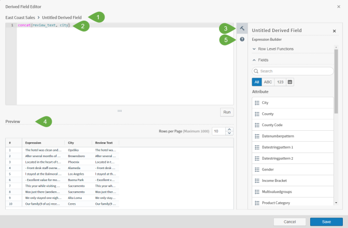Close the Untitled Derived Field panel
Image resolution: width=348 pixels, height=228 pixels.
tap(334, 31)
